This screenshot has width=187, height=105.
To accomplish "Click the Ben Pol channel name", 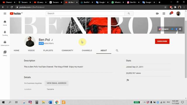I will pyautogui.click(x=44, y=40).
